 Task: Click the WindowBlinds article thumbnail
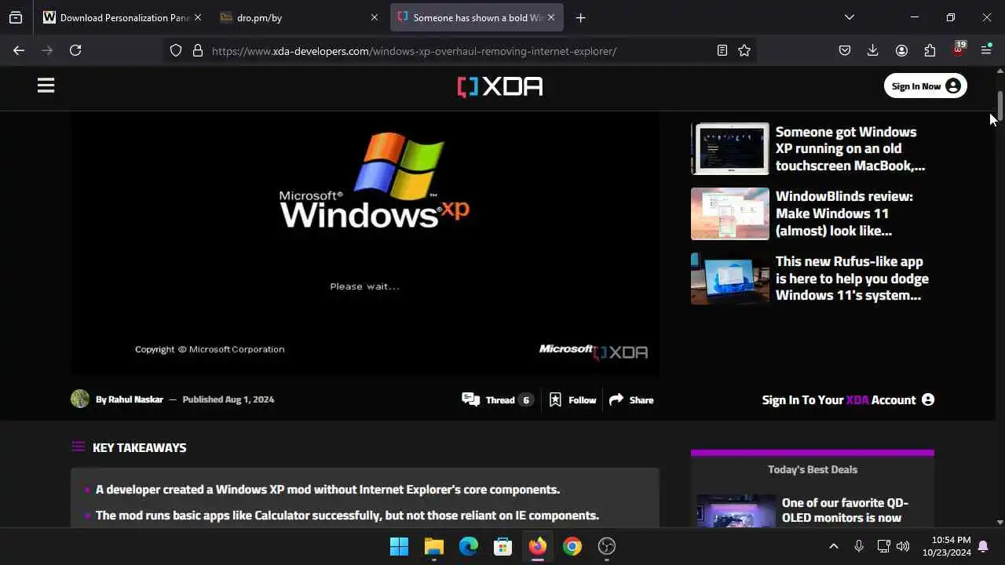[730, 213]
